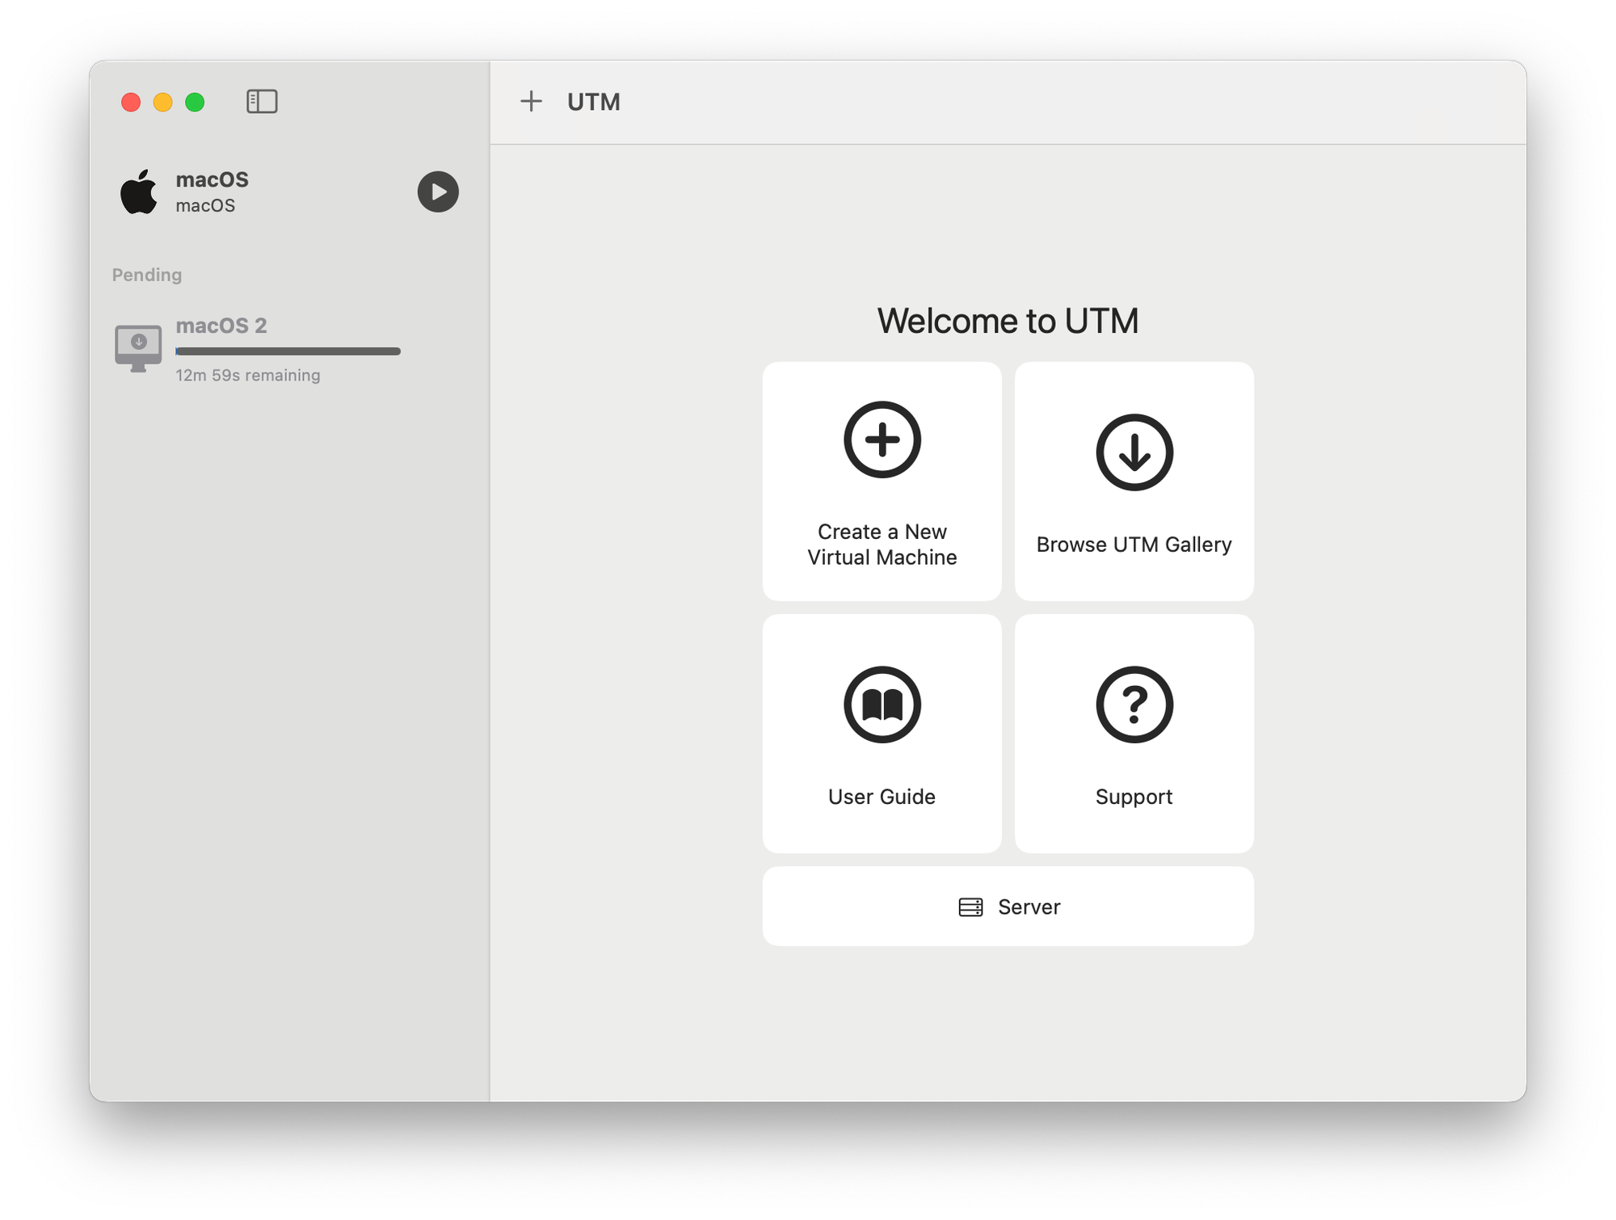Click the macOS 2 download progress bar

(x=288, y=351)
